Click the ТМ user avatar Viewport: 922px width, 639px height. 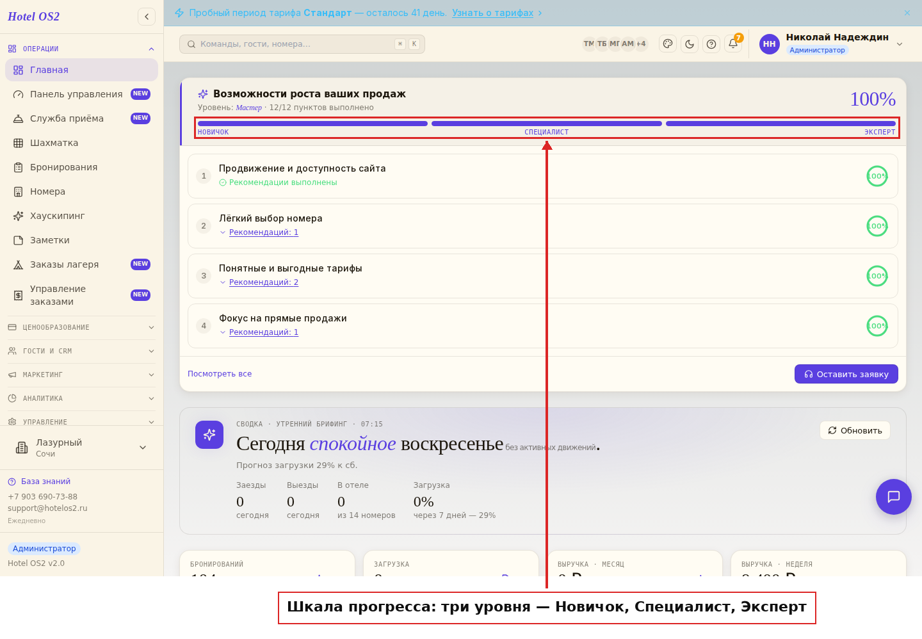pyautogui.click(x=588, y=44)
